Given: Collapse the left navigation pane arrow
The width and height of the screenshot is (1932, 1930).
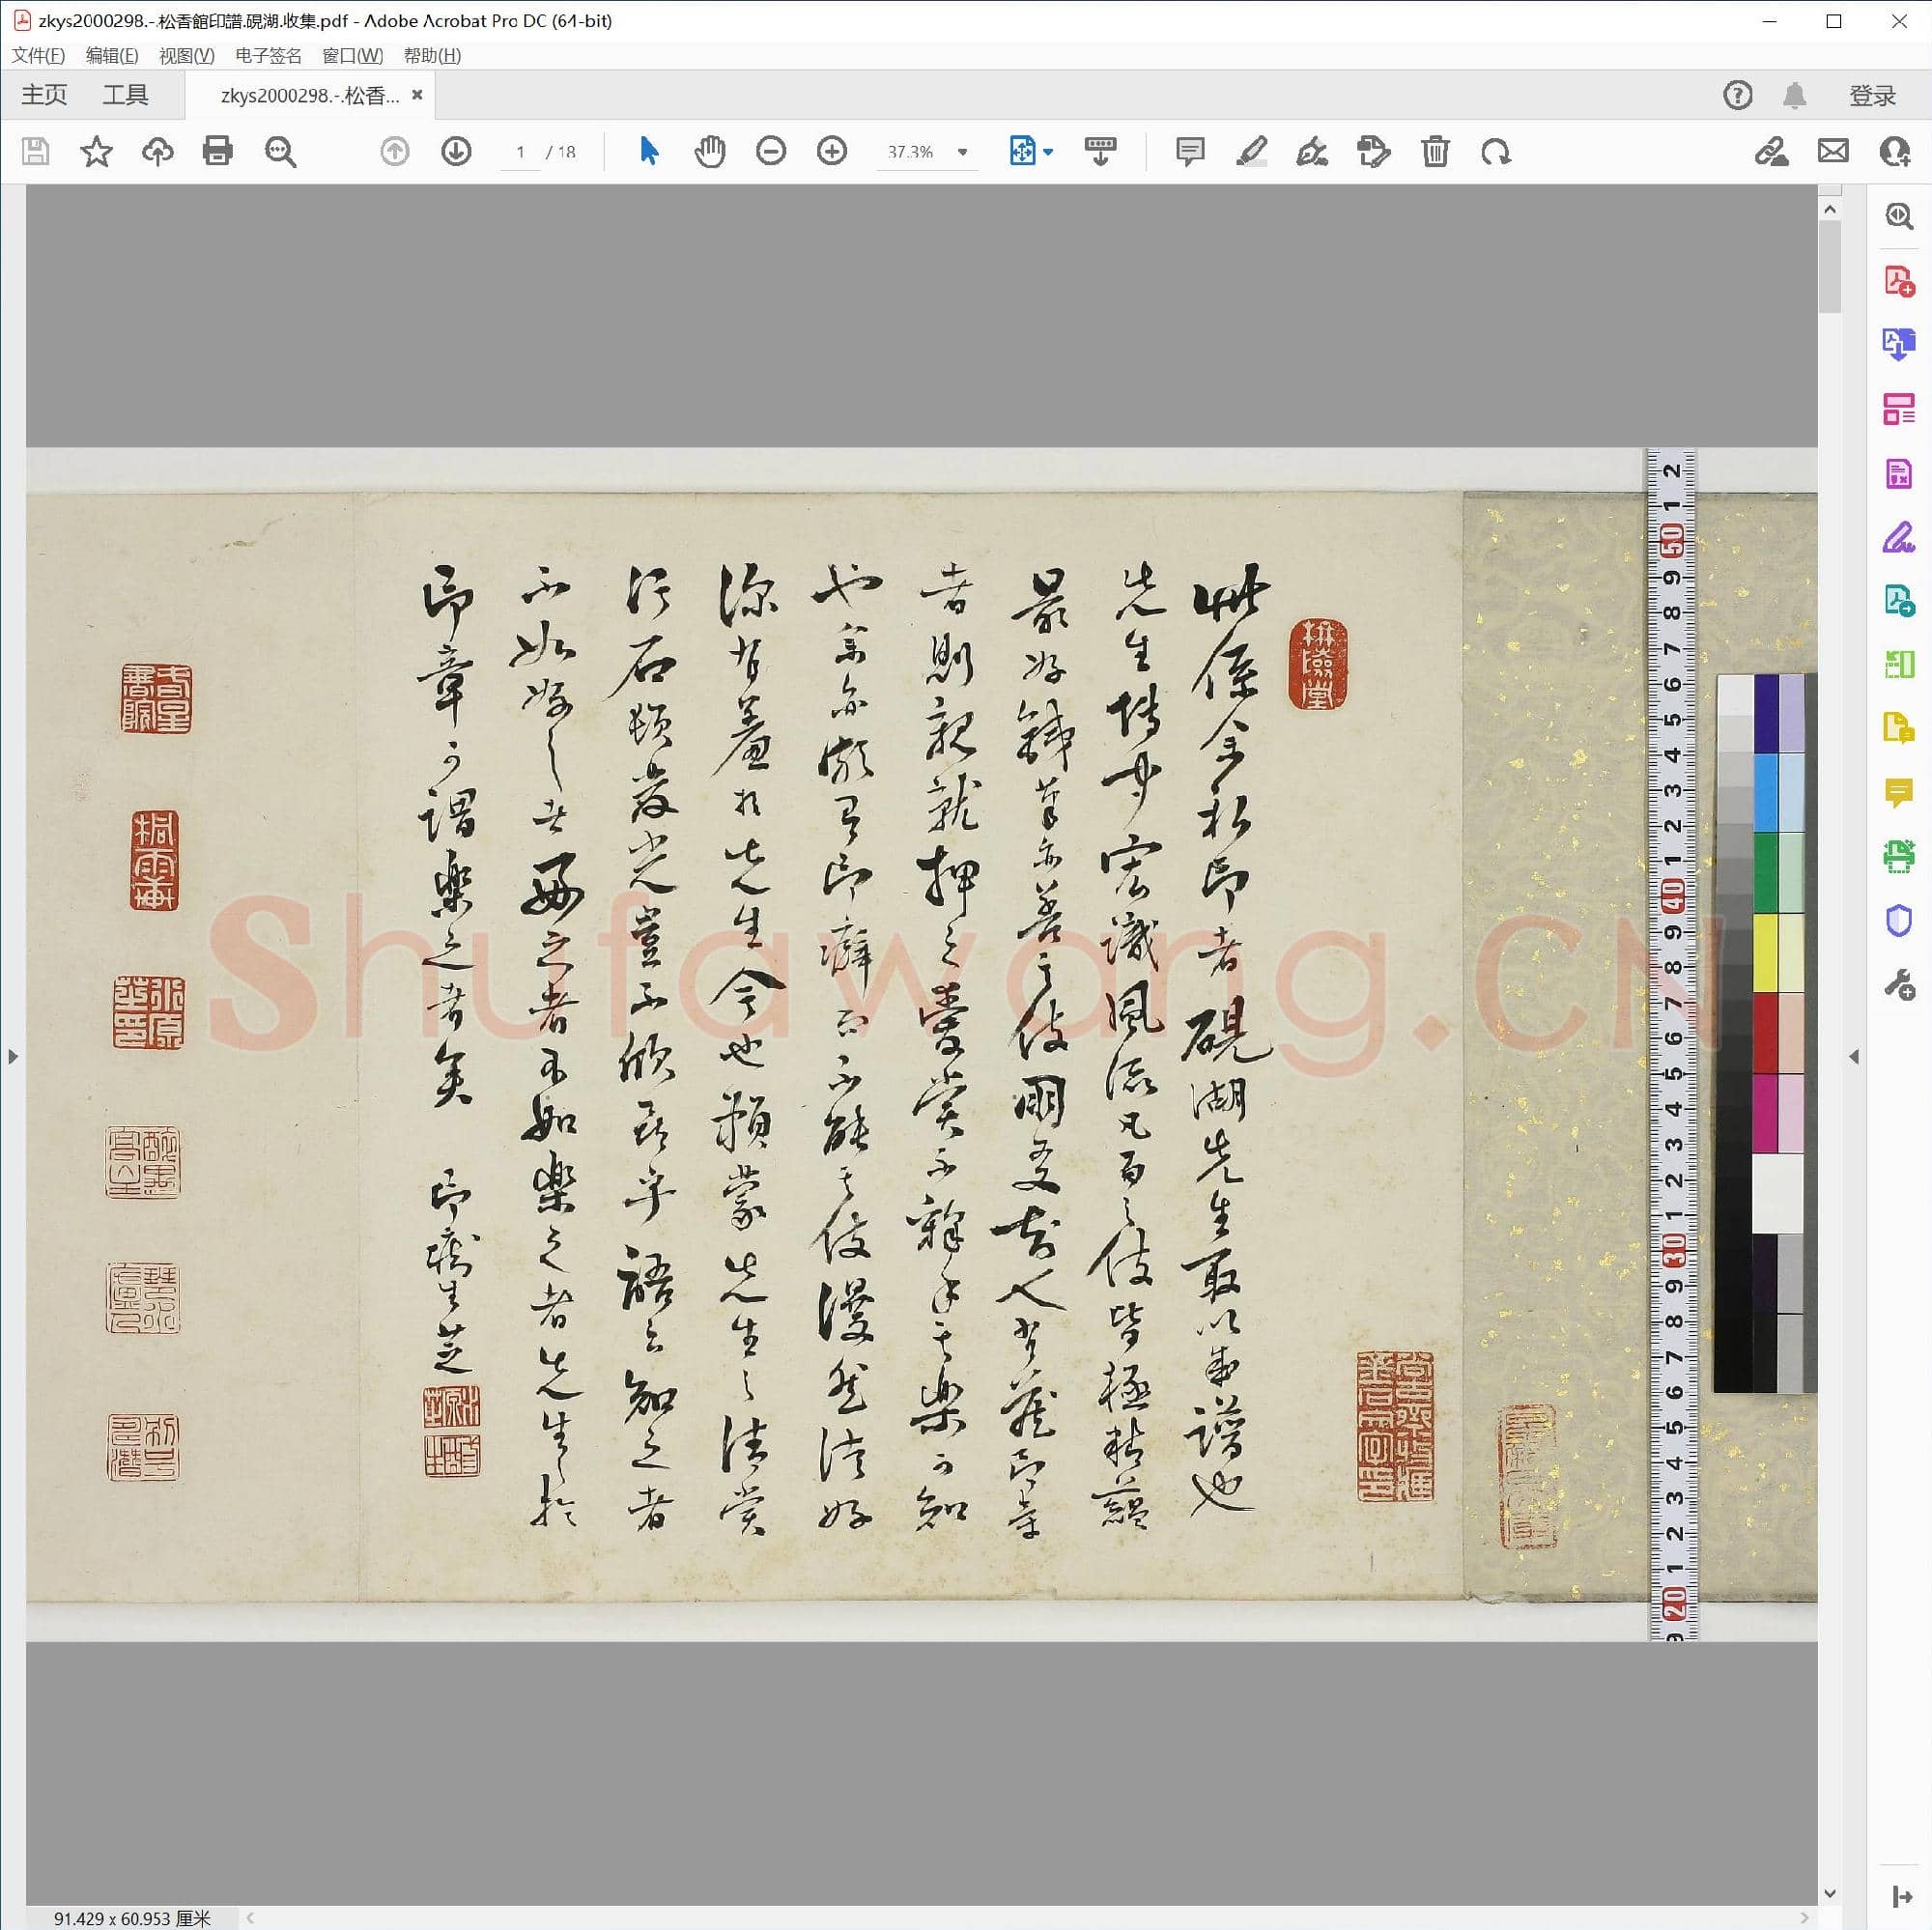Looking at the screenshot, I should point(13,1056).
